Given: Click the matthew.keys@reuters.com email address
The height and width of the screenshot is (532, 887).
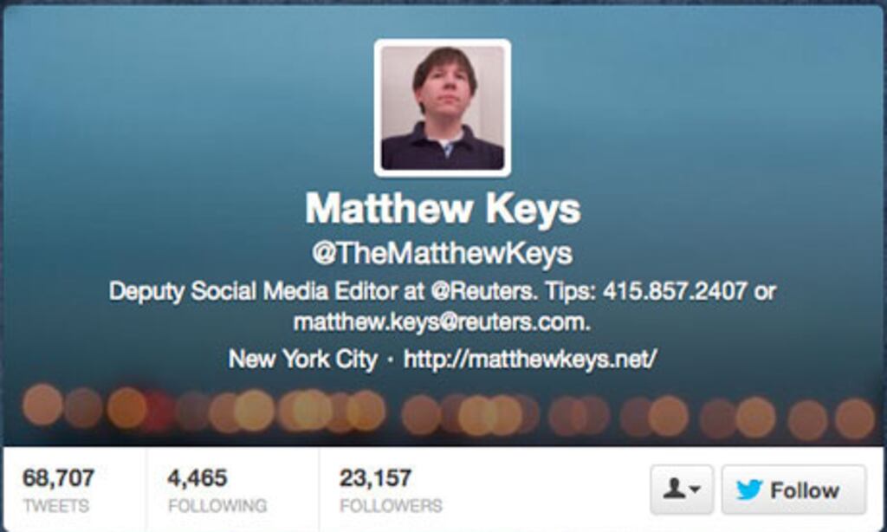Looking at the screenshot, I should pyautogui.click(x=443, y=322).
